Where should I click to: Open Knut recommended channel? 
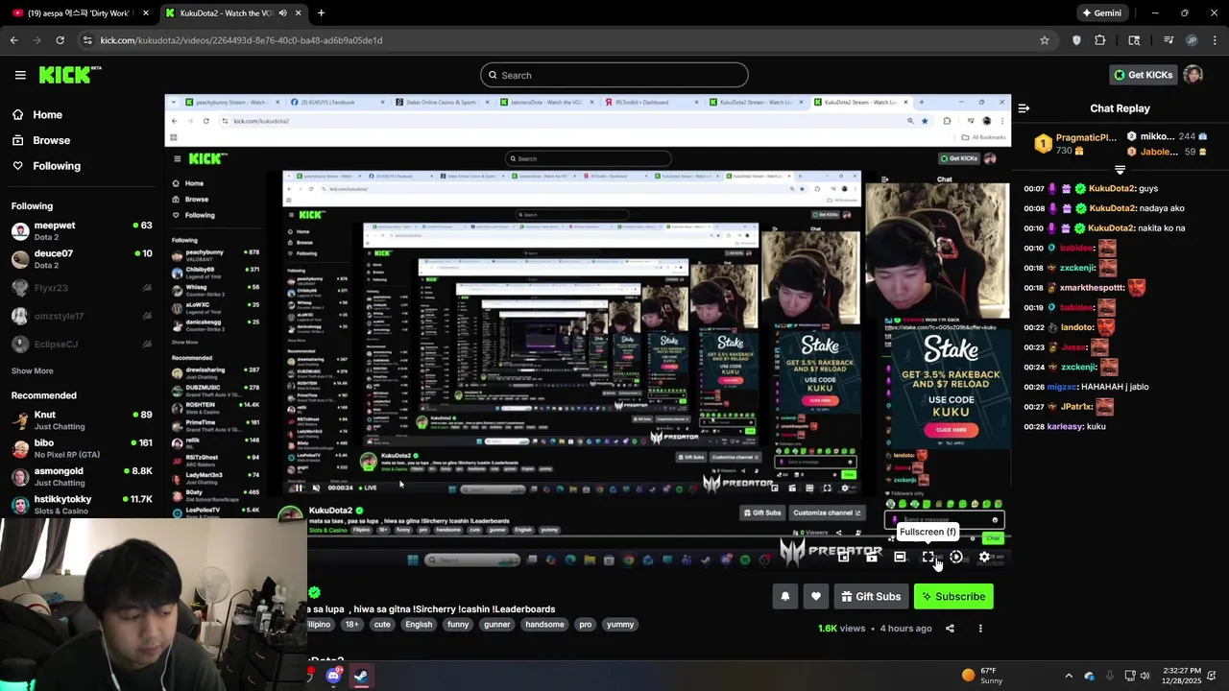[x=82, y=420]
